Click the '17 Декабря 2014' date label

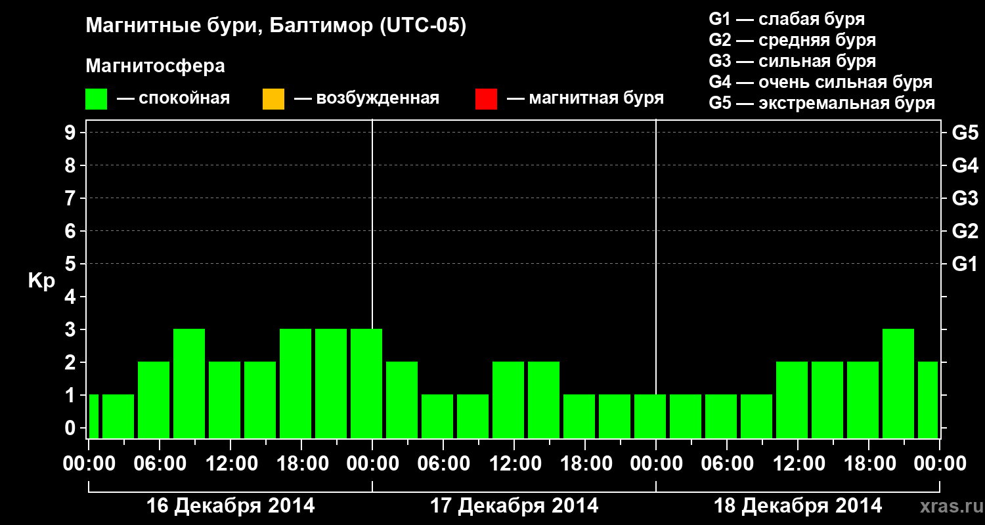tap(514, 506)
